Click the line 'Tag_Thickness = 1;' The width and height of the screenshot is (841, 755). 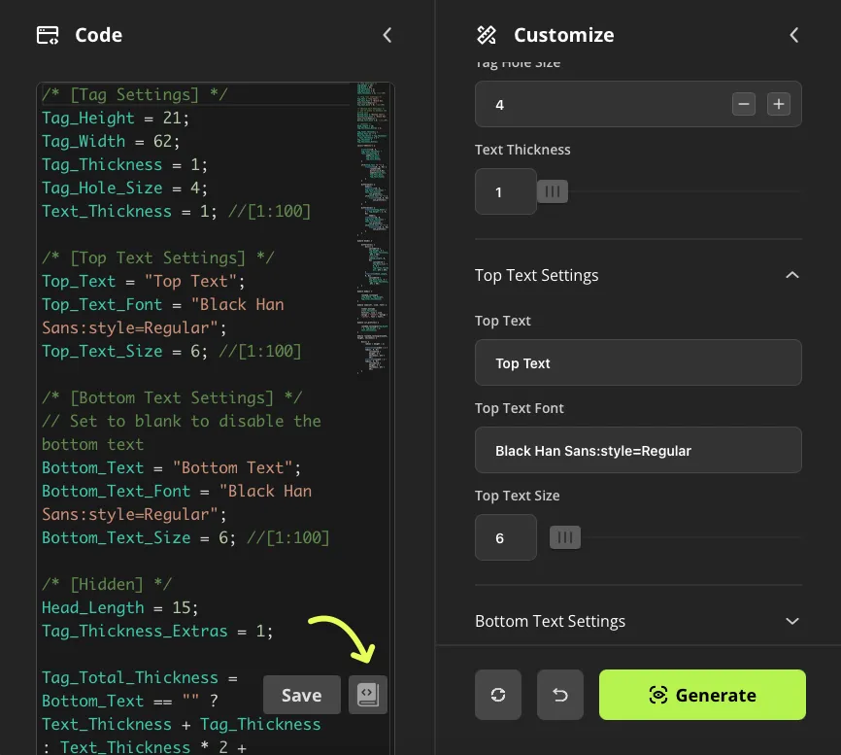pyautogui.click(x=124, y=165)
